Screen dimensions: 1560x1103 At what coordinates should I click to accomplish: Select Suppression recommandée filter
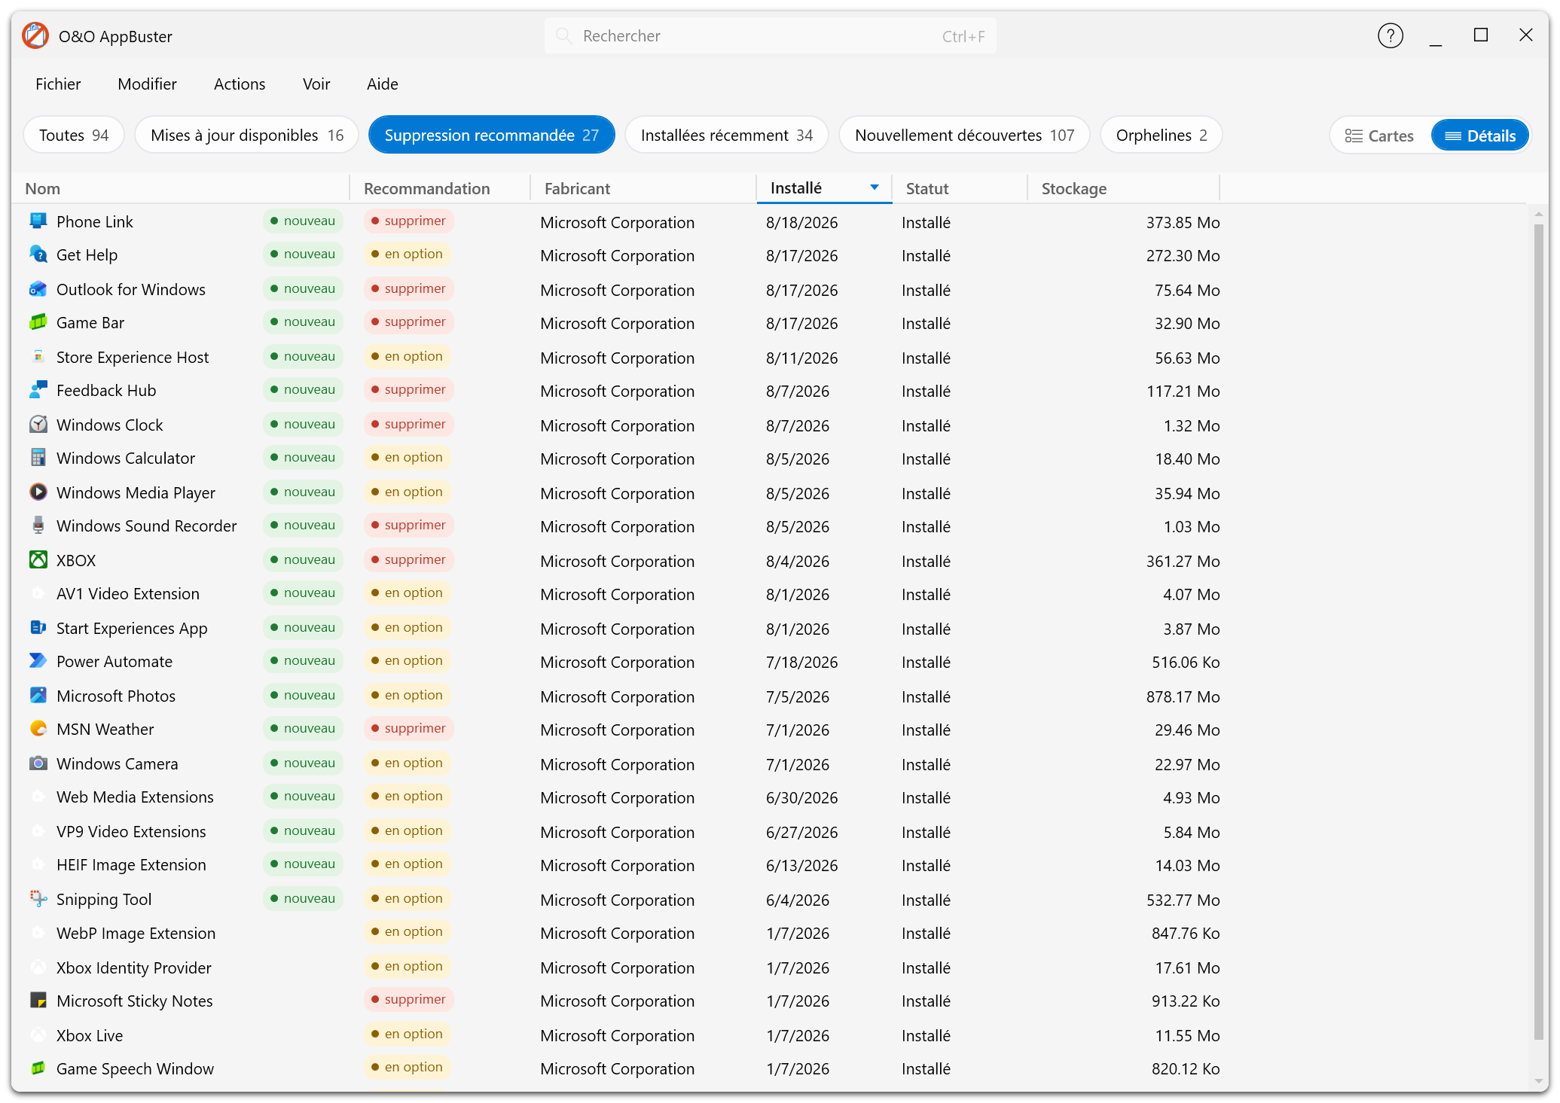click(491, 135)
